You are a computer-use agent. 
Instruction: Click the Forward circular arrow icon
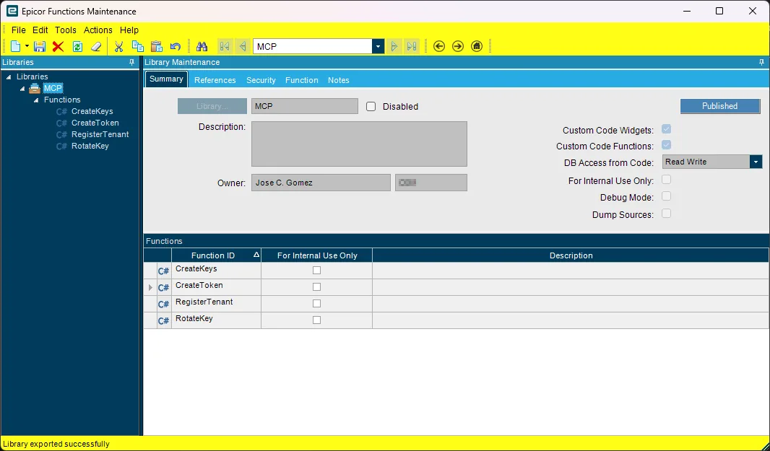(458, 47)
